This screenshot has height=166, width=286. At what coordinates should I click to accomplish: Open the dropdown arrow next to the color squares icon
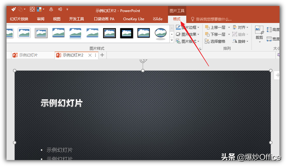pyautogui.click(x=43, y=9)
